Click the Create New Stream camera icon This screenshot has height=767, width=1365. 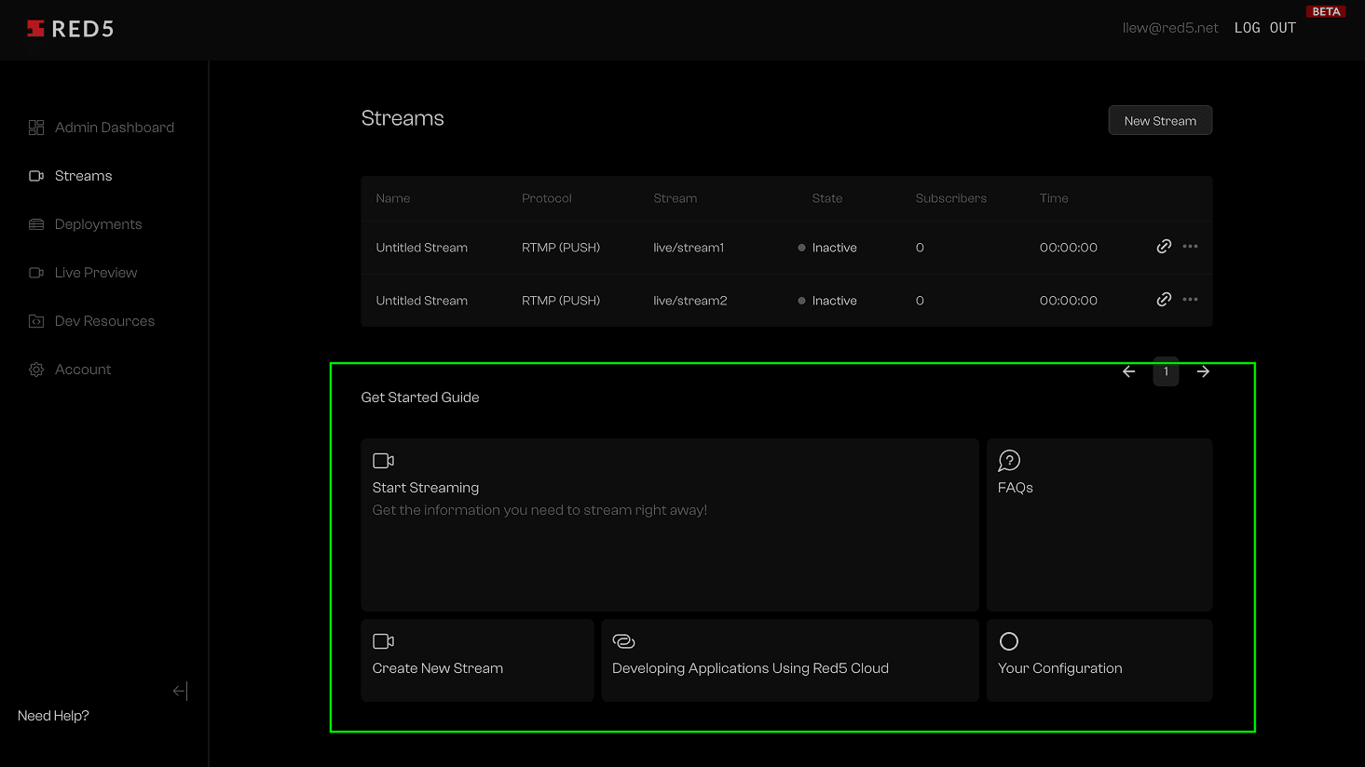click(x=383, y=641)
